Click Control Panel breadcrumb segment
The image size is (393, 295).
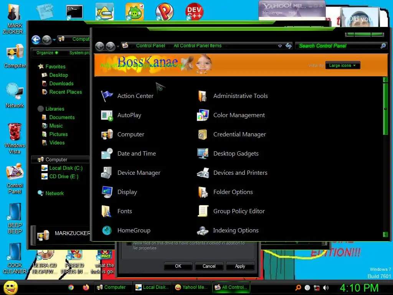[150, 46]
